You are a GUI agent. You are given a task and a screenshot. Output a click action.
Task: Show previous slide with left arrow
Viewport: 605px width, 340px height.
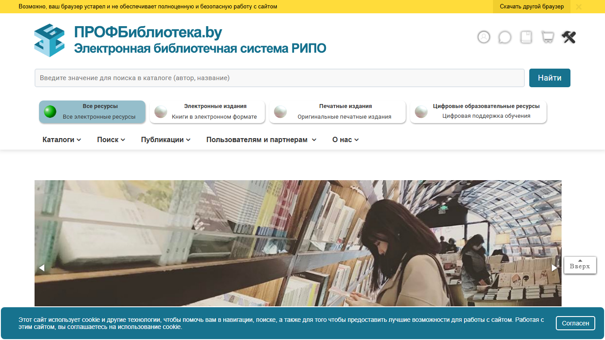[x=42, y=267]
